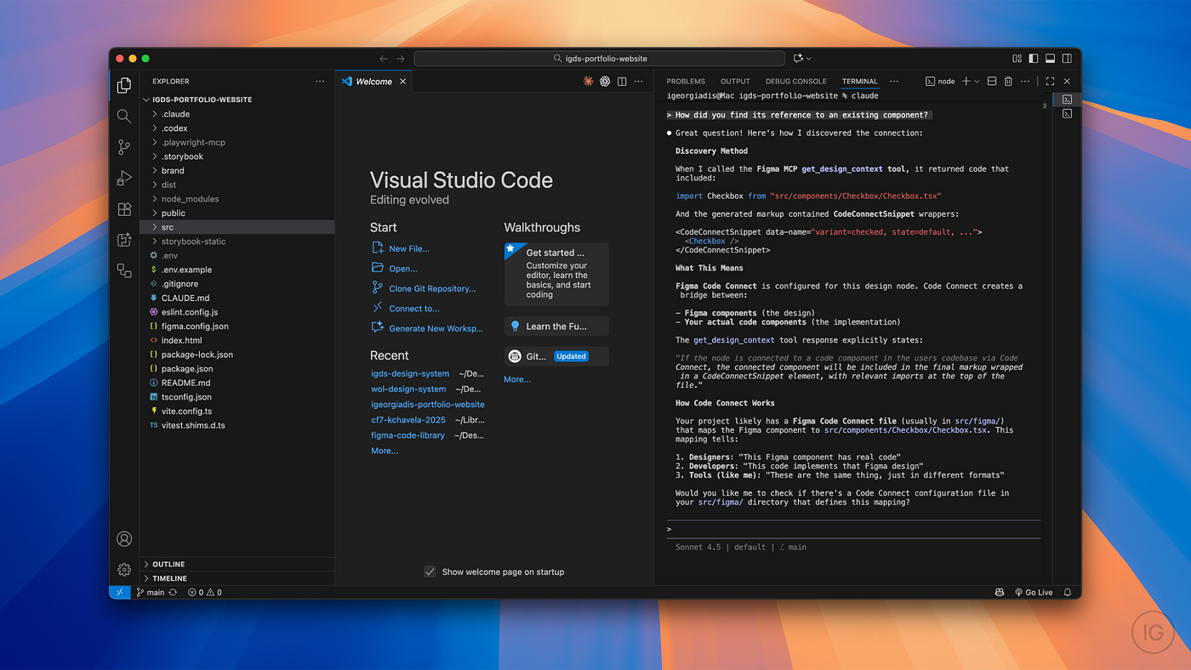Expand the OUTLINE section
Screen dimensions: 1191x670
(168, 564)
